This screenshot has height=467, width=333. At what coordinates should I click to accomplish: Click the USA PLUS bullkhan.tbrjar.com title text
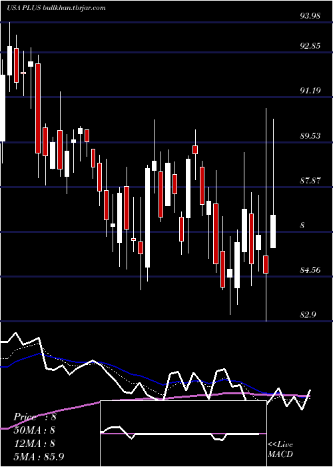(56, 7)
